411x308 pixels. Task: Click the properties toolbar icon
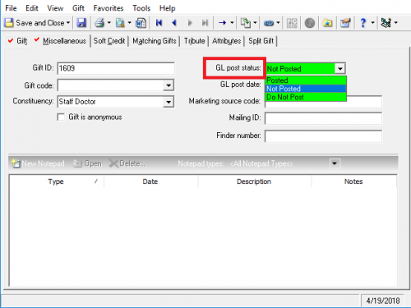[345, 23]
